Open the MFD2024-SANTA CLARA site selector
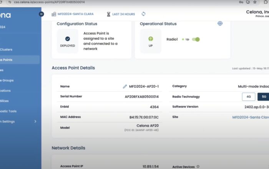Viewport: 269px width, 169px height. click(75, 14)
